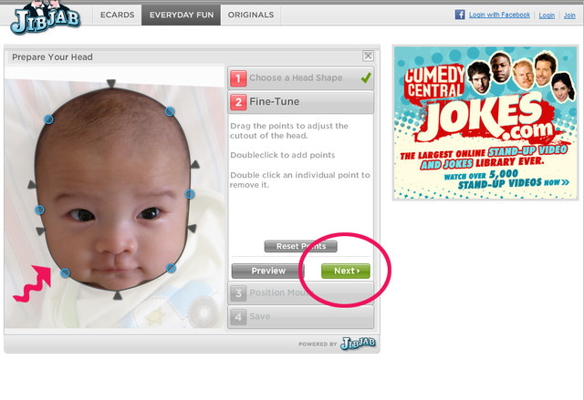Viewport: 584px width, 400px height.
Task: Click the blue point at upper-right of head
Action: 170,111
